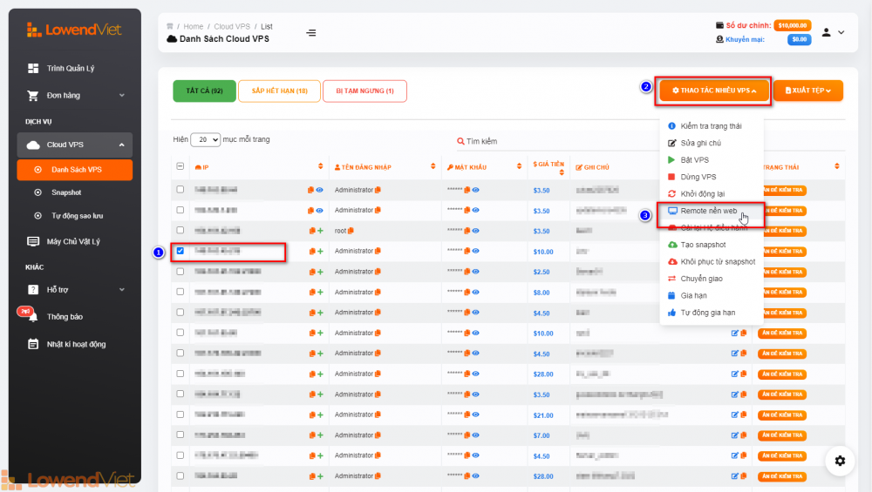Viewport: 872px width, 492px height.
Task: Click the Hỗ trợ question mark icon
Action: pyautogui.click(x=33, y=290)
